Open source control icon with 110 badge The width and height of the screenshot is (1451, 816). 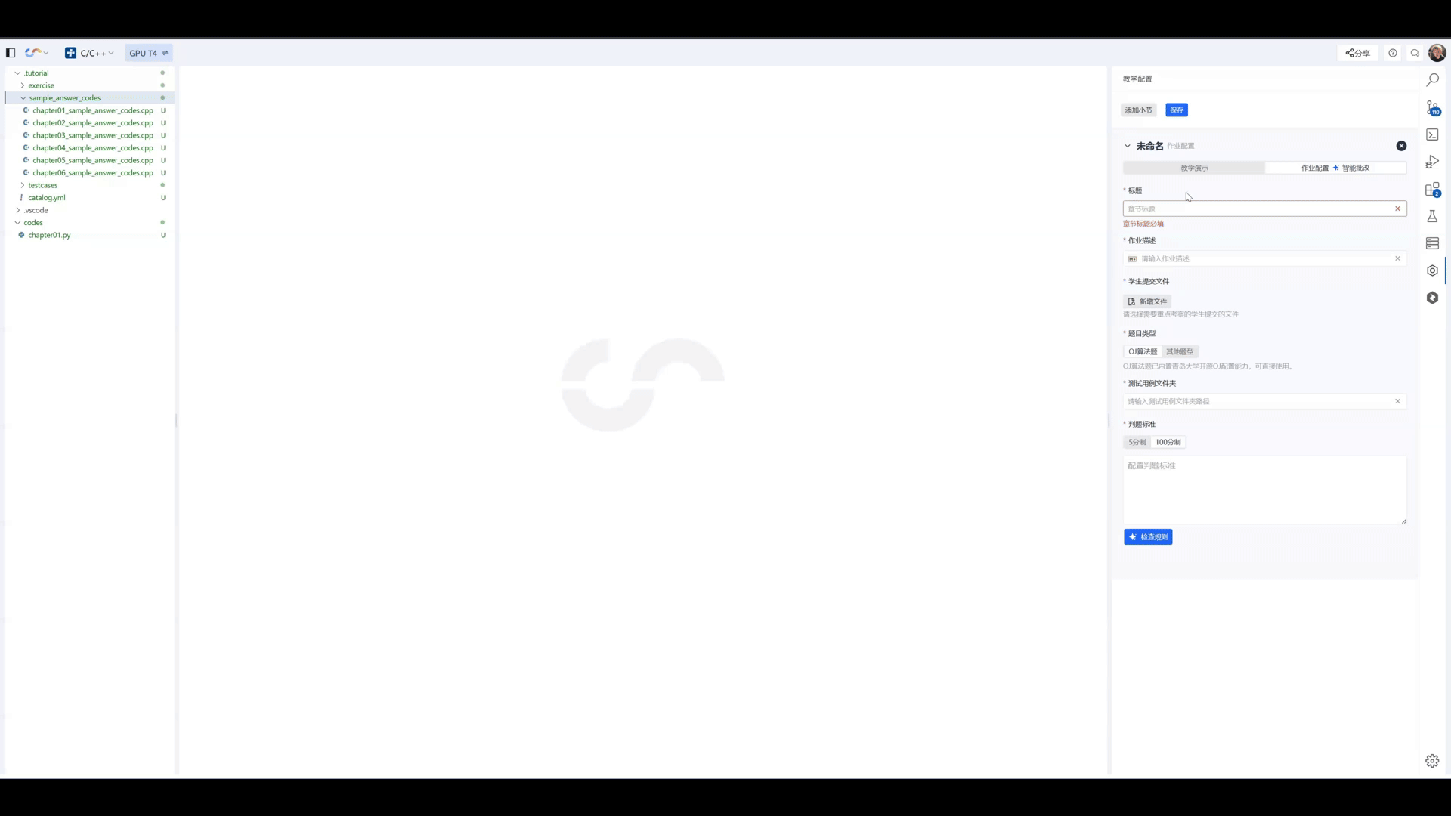(x=1433, y=108)
